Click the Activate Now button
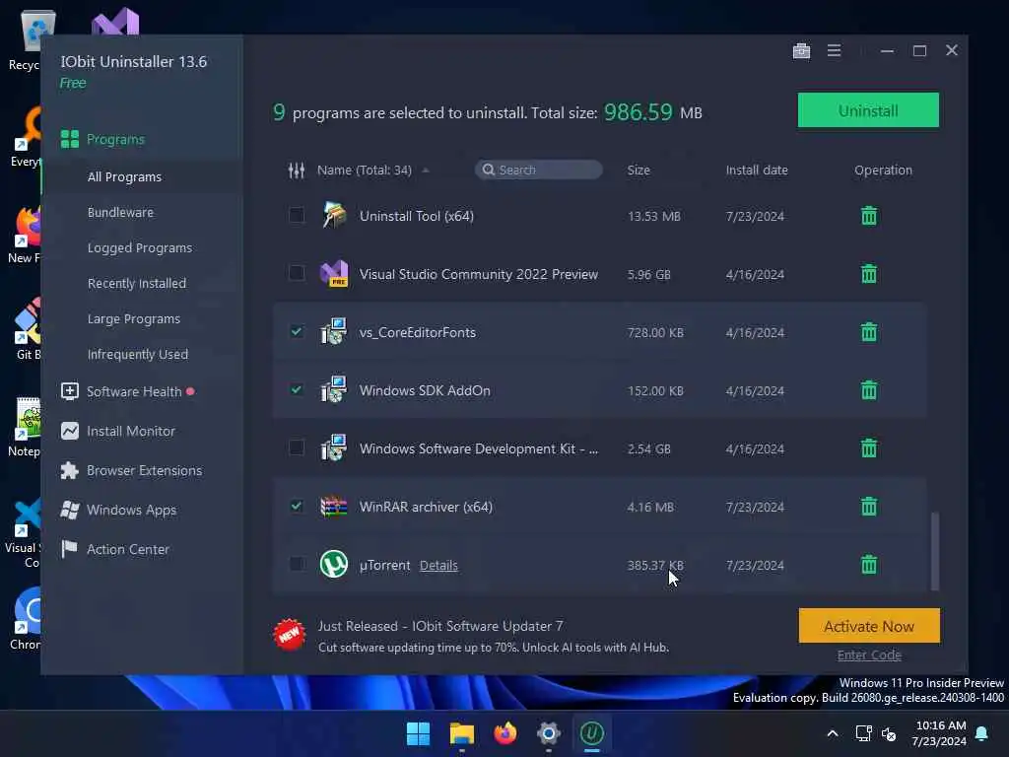 tap(869, 626)
